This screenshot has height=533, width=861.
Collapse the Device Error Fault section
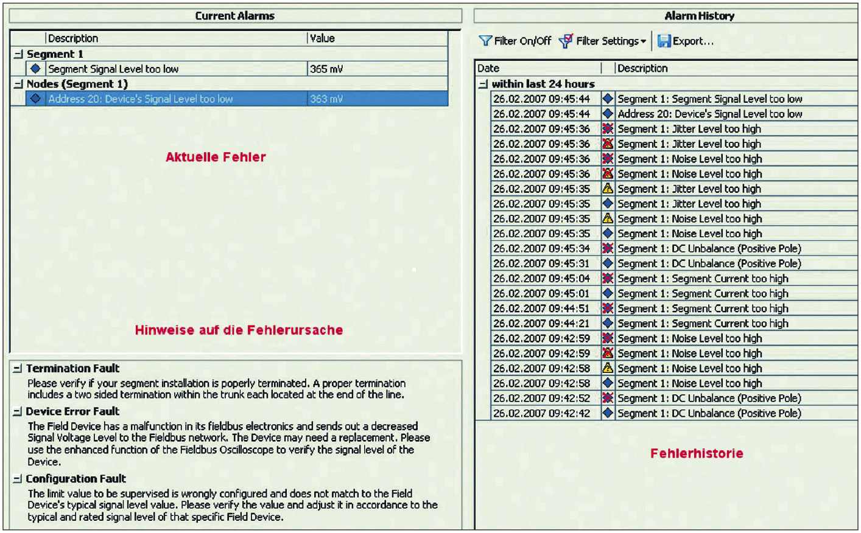(x=18, y=412)
